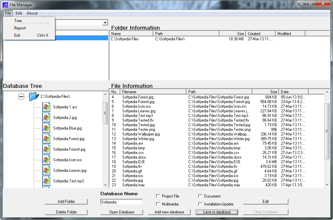Click the Folder Information Size column header
Viewport: 333px width, 220px height.
pyautogui.click(x=232, y=34)
